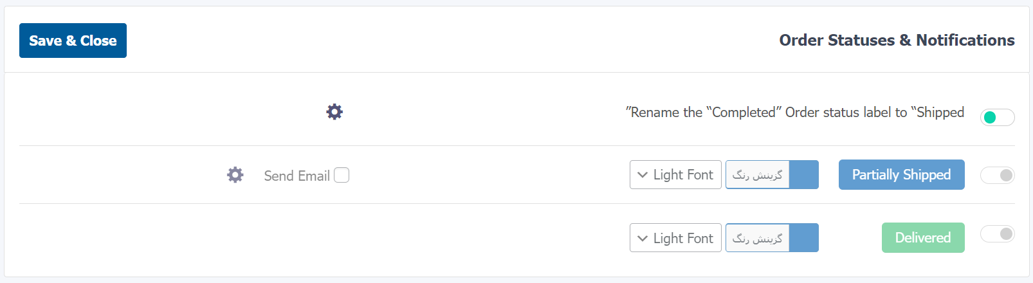Click chevron arrow in Delivered font dropdown
This screenshot has width=1033, height=283.
[642, 239]
